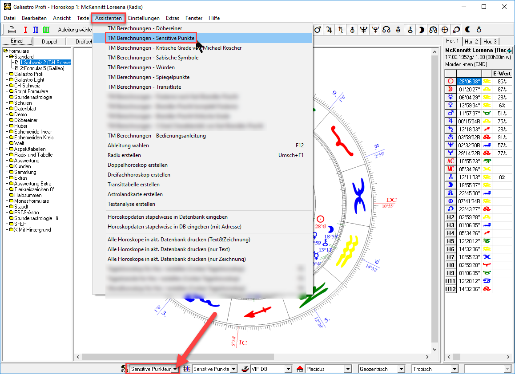Switch to the Hor. 3 tab
This screenshot has width=515, height=374.
[x=490, y=42]
